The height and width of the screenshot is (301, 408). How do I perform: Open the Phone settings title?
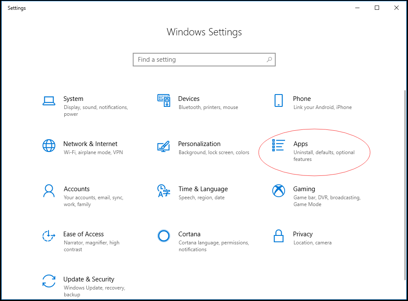tap(302, 99)
